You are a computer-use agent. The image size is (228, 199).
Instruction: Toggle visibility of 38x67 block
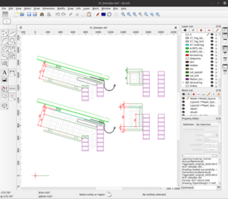click(183, 109)
